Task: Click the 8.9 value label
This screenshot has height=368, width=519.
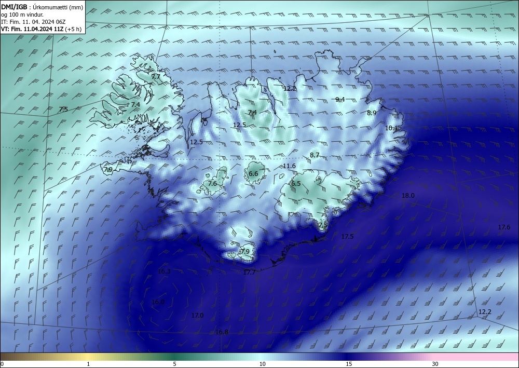Action: (x=372, y=113)
